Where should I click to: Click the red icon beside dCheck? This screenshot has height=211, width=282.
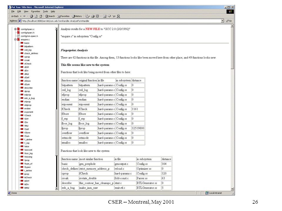[x=22, y=64]
